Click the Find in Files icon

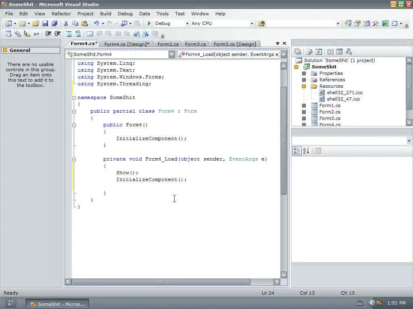tap(261, 23)
